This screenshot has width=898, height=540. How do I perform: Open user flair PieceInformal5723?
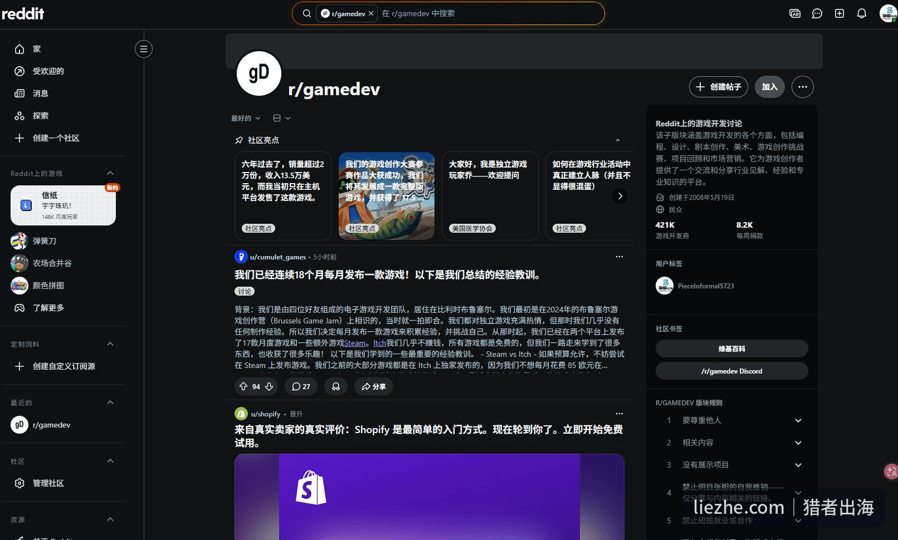(x=706, y=286)
